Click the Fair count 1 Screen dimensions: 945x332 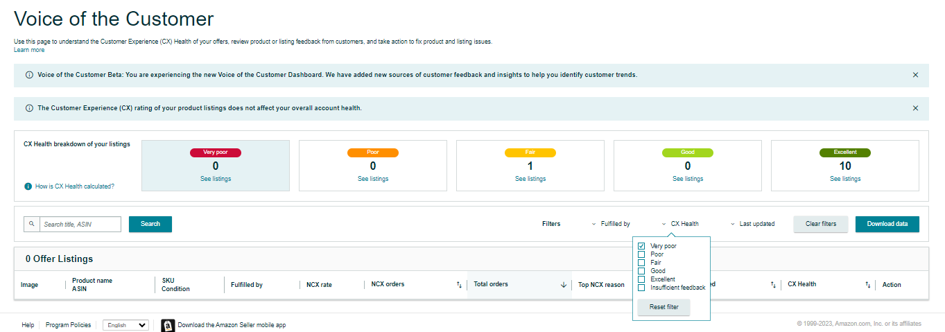[x=530, y=166]
